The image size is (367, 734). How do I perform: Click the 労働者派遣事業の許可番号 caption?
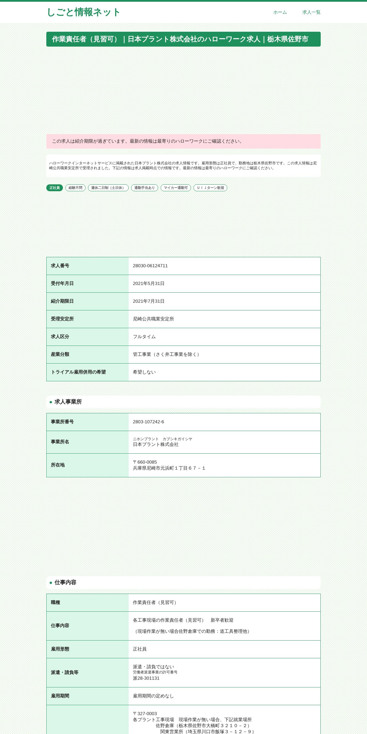tap(155, 672)
